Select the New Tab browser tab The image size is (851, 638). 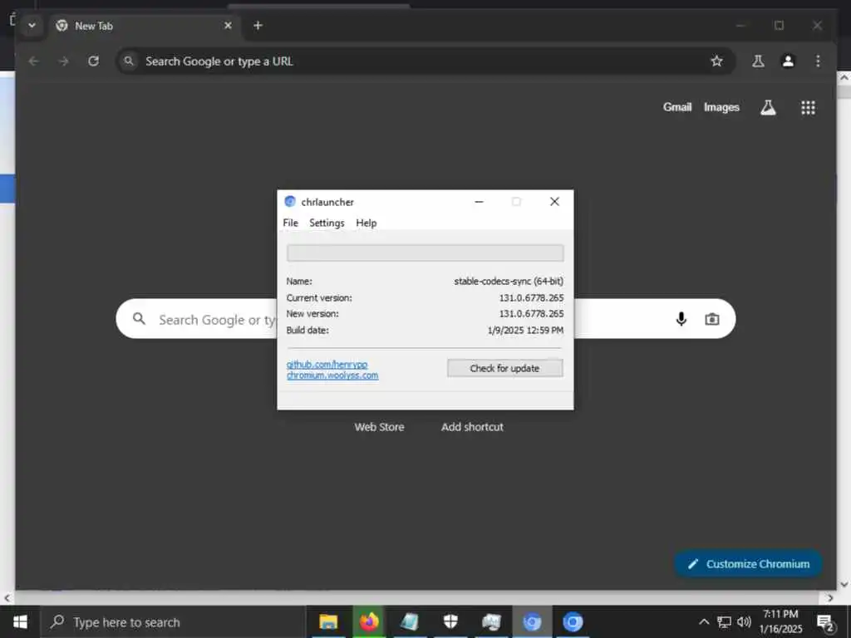click(x=144, y=26)
